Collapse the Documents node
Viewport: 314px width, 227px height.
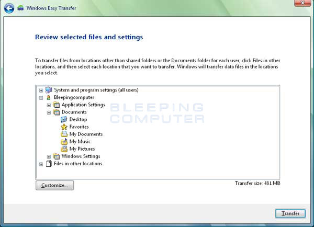[49, 112]
